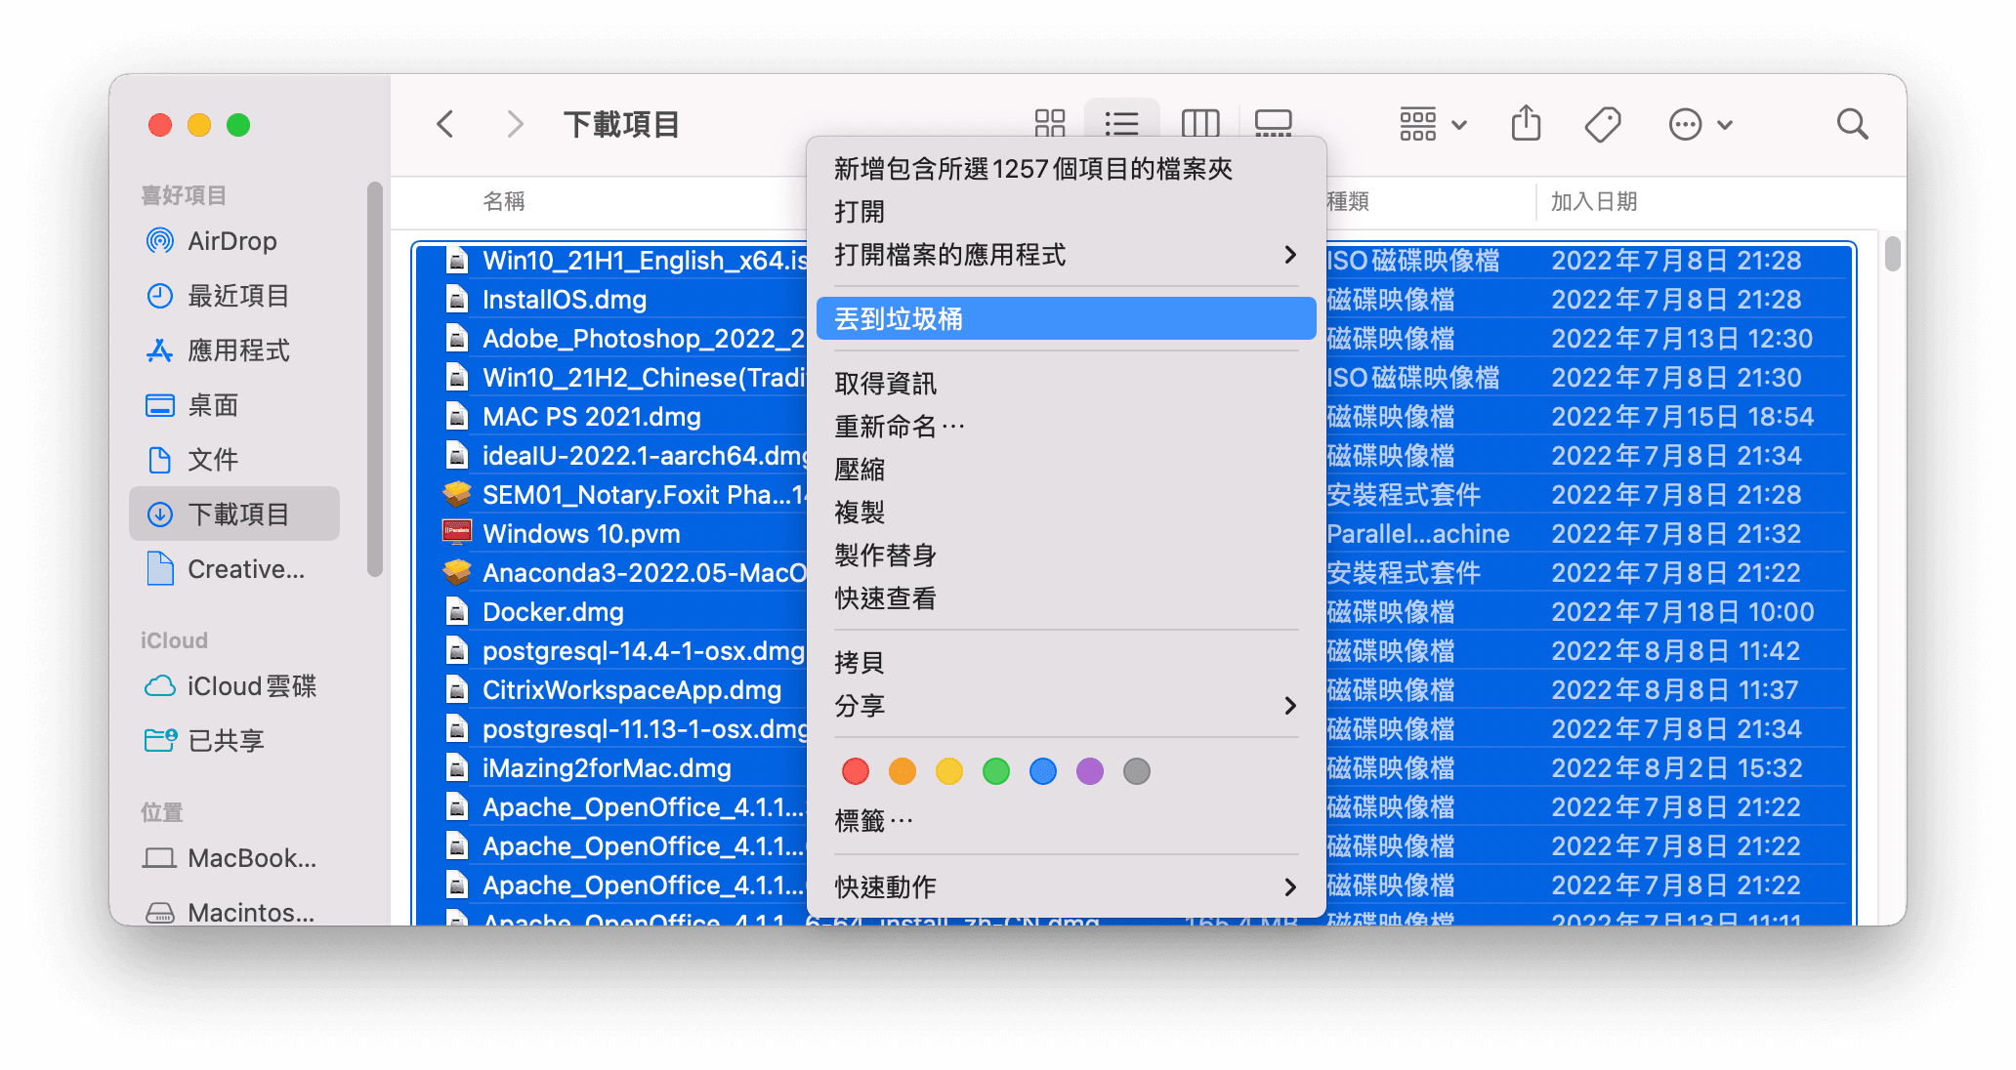The height and width of the screenshot is (1070, 2016).
Task: Open the more actions ellipsis menu
Action: (1700, 124)
